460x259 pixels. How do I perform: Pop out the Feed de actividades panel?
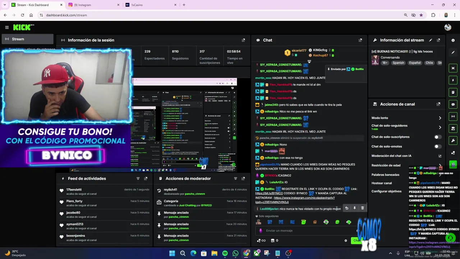tap(146, 178)
